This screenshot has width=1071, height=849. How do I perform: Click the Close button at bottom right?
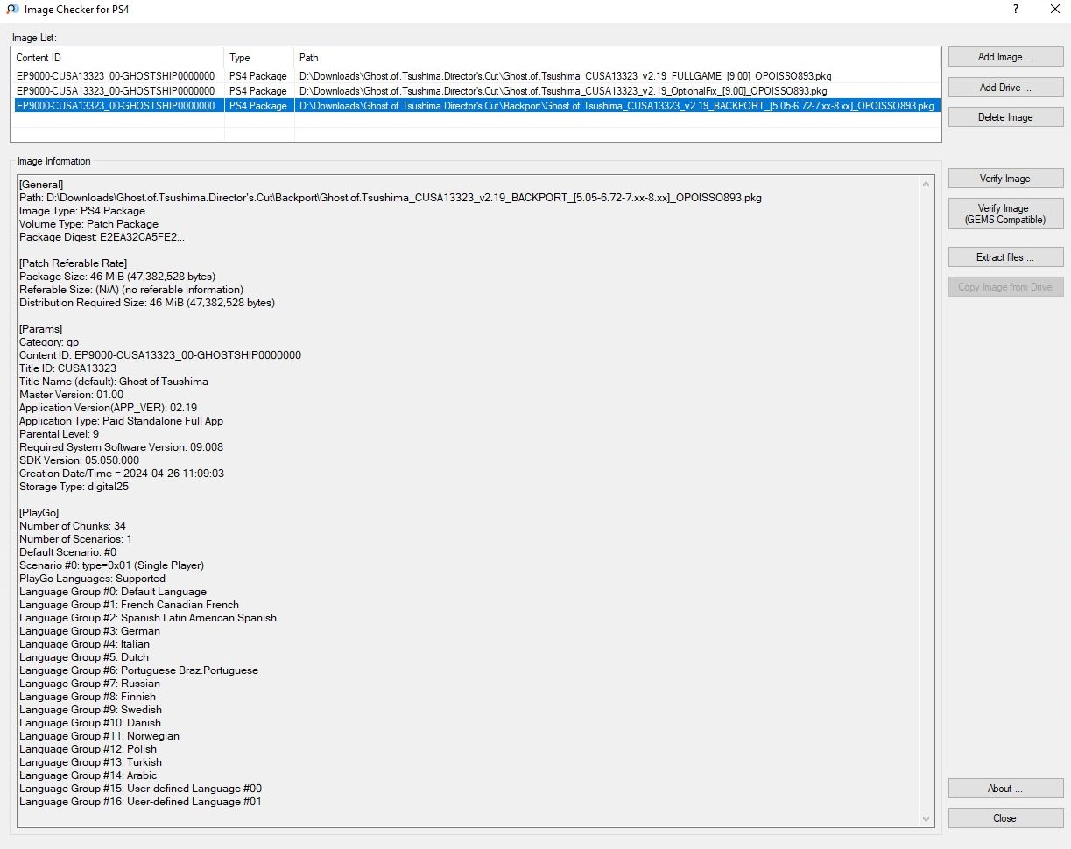[1005, 818]
